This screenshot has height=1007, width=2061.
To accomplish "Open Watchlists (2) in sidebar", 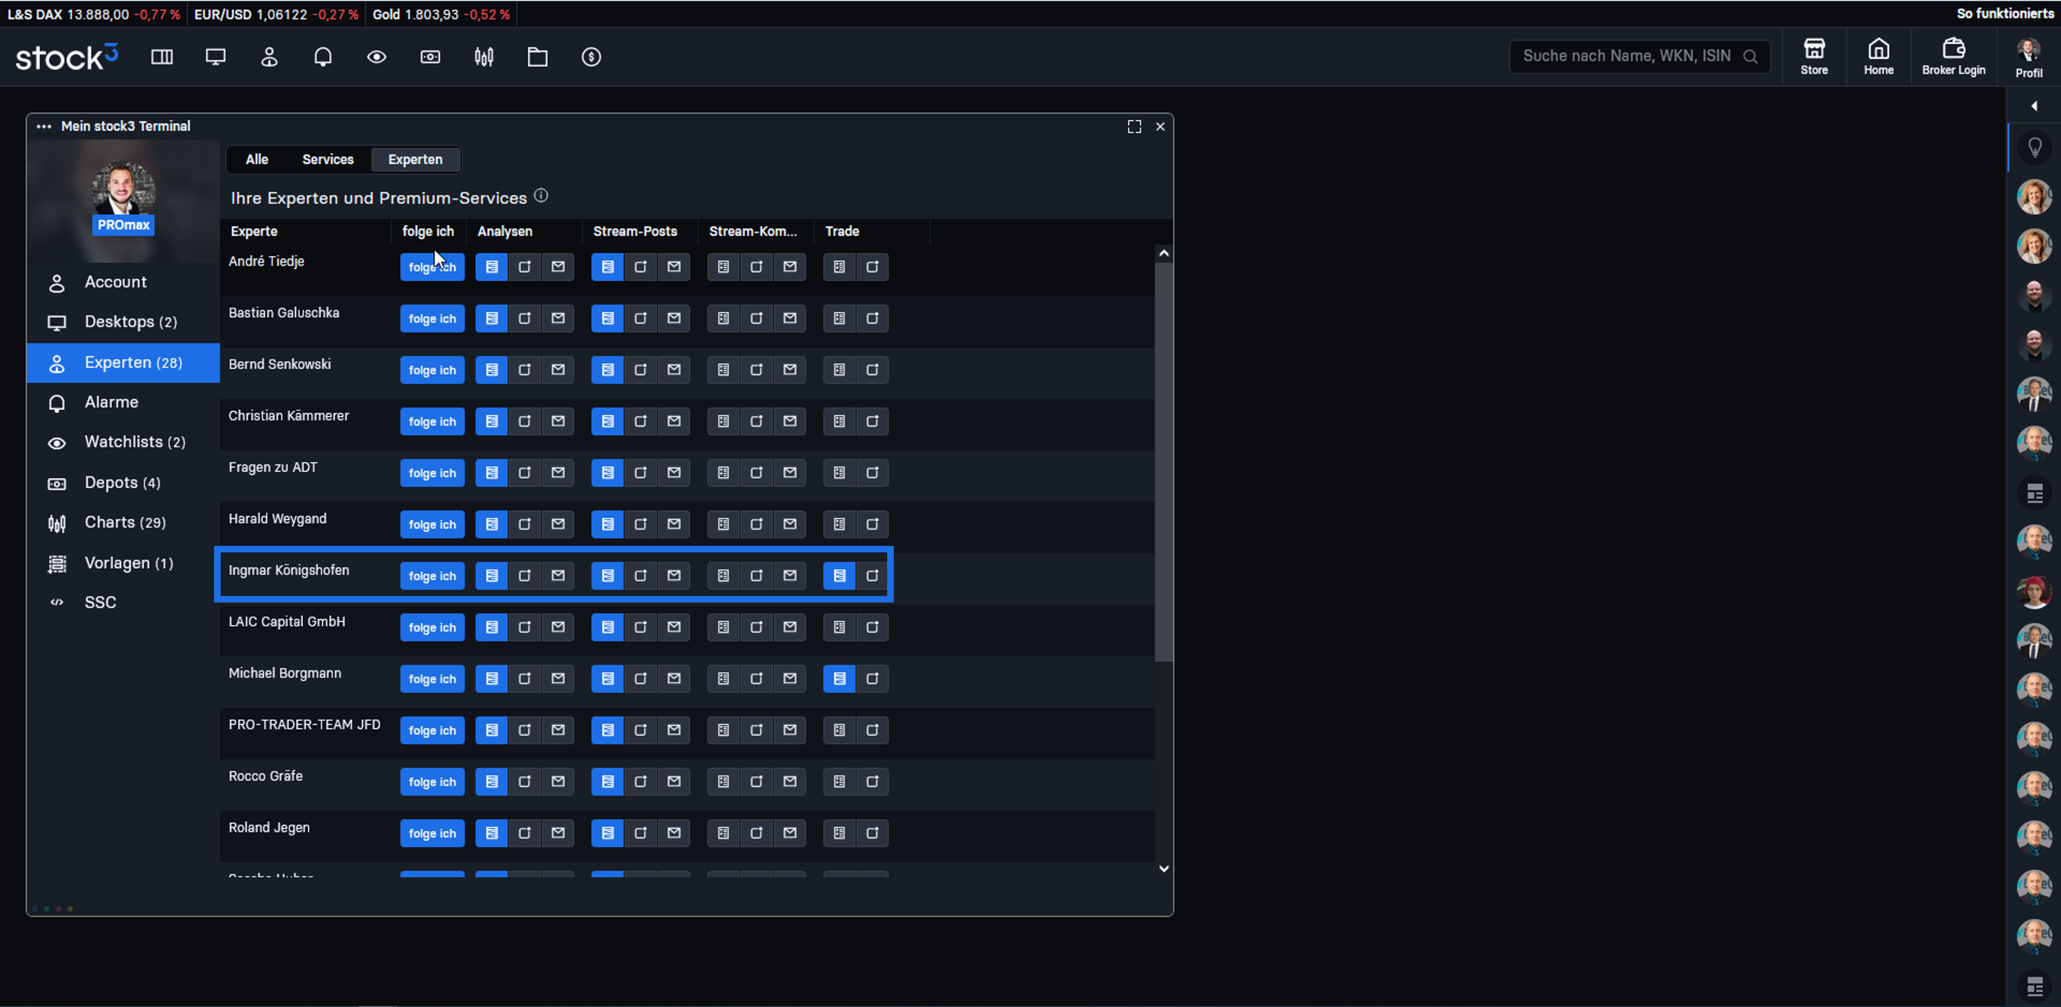I will pos(123,442).
